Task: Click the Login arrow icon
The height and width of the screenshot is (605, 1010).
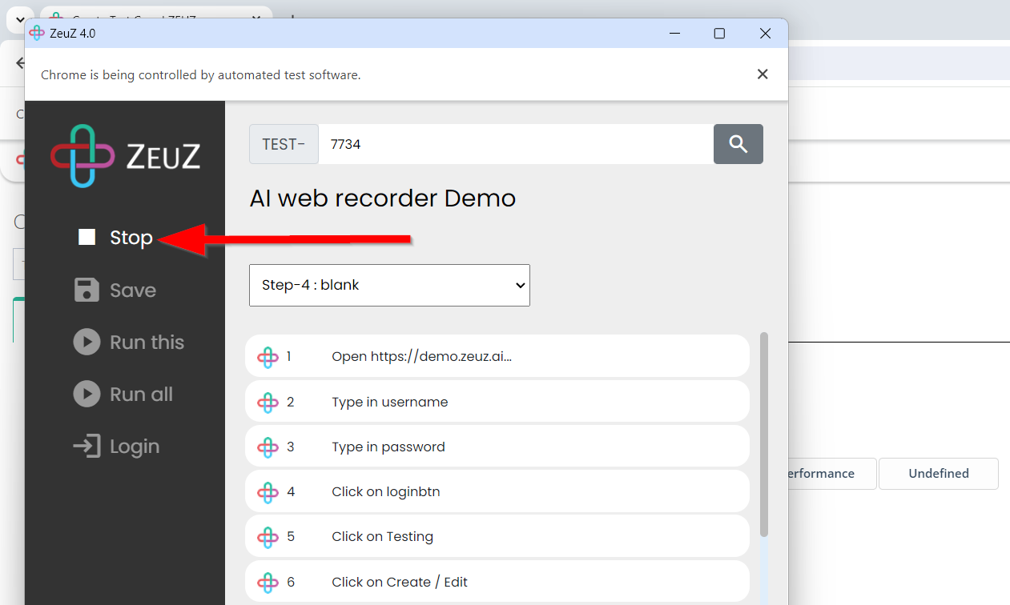Action: click(x=87, y=446)
